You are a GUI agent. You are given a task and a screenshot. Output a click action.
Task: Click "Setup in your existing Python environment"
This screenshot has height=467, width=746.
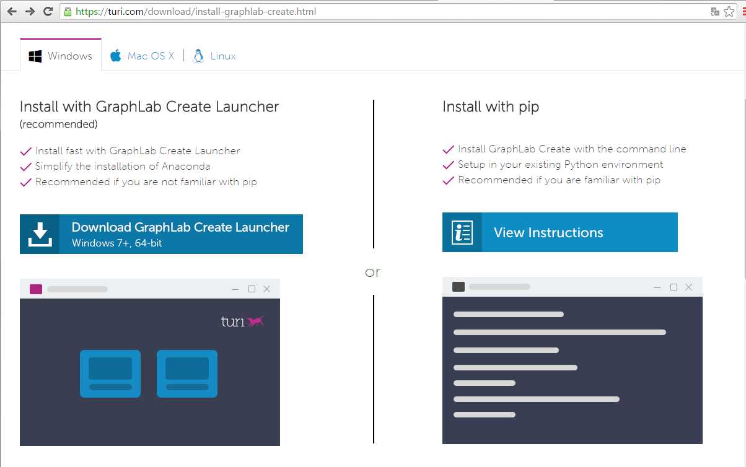(x=561, y=164)
